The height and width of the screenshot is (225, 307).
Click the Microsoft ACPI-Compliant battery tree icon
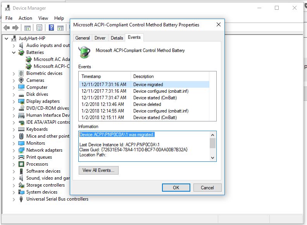coord(28,66)
